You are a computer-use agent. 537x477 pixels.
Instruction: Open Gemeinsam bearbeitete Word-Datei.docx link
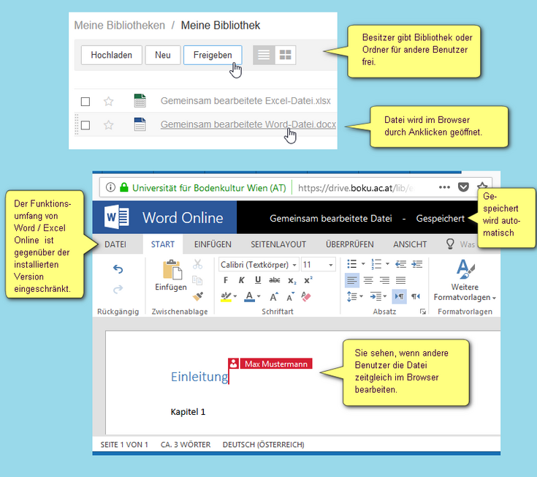[x=248, y=124]
